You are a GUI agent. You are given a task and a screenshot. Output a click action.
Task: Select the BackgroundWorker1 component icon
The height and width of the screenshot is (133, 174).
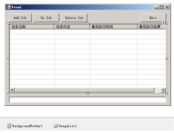[9, 126]
